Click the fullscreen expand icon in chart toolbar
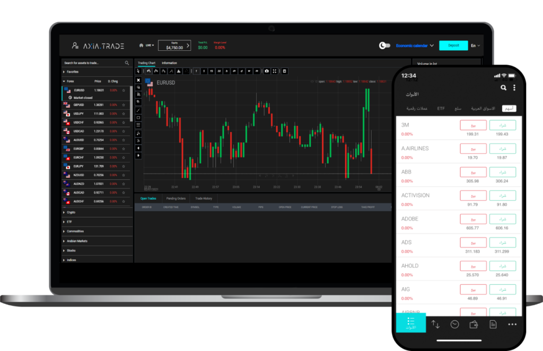This screenshot has height=351, width=543. 275,71
